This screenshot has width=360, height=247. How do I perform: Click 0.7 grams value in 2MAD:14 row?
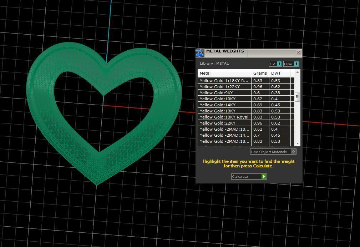tap(257, 135)
